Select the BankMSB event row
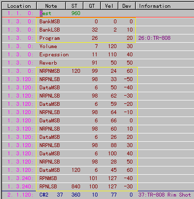Image resolution: width=194 pixels, height=199 pixels. click(98, 21)
